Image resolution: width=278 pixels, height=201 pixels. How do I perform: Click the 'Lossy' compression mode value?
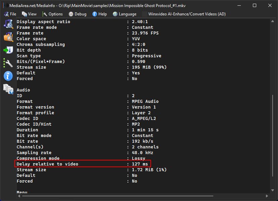click(x=138, y=158)
